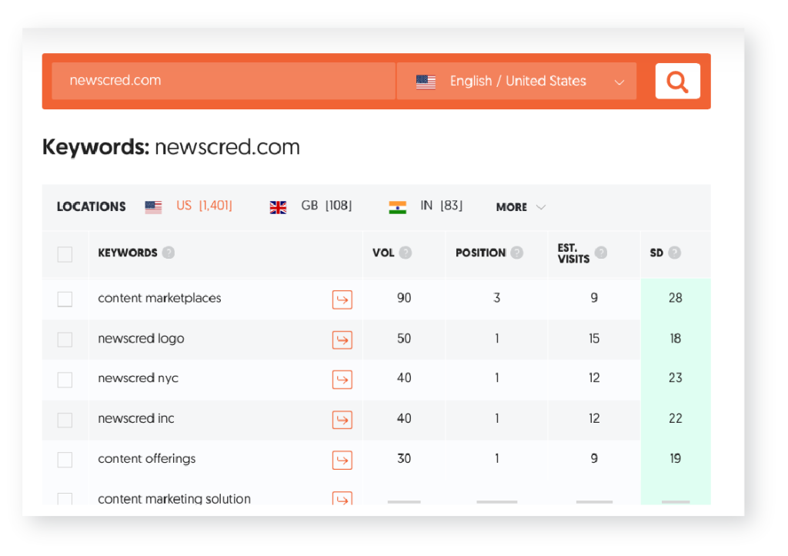Click the content marketing solution keyword

174,499
